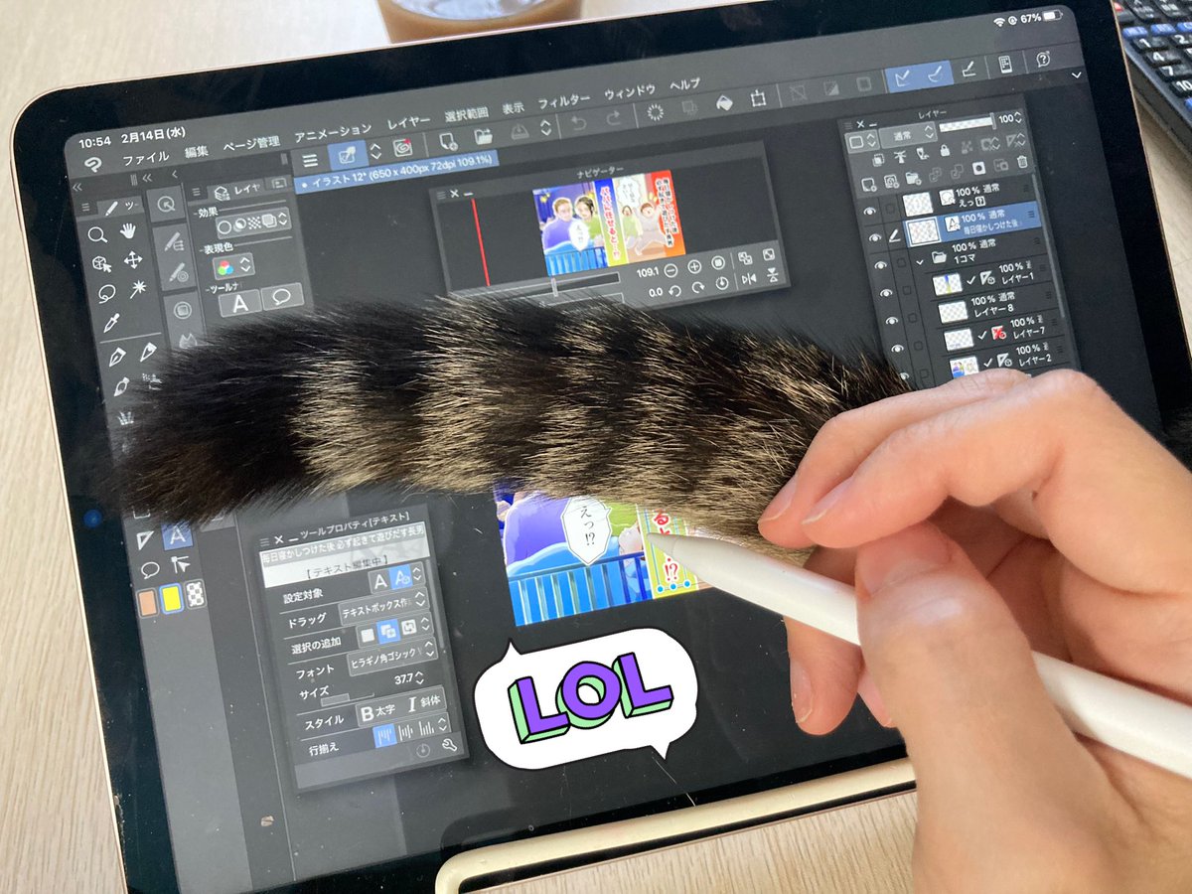Screen dimensions: 1192x894
Task: Click the orange-tan main color swatch
Action: (x=148, y=603)
